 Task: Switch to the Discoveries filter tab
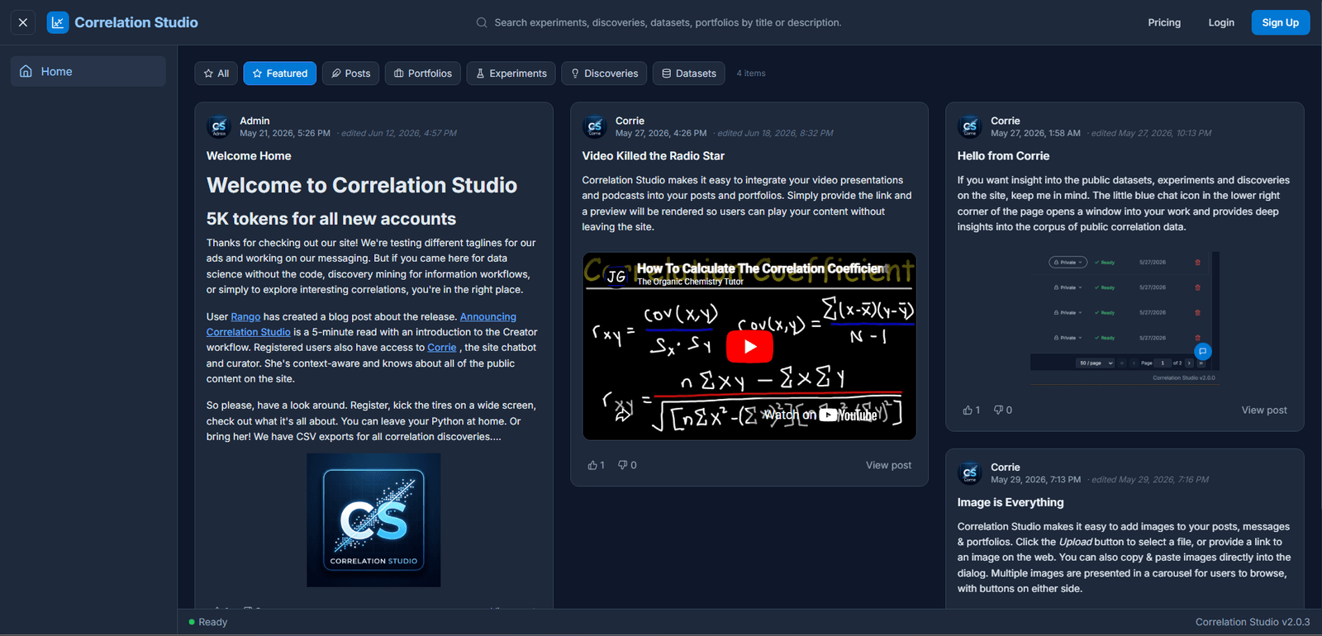click(605, 74)
